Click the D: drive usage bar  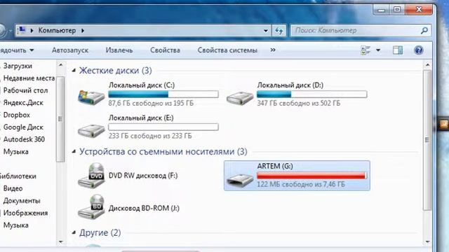311,94
